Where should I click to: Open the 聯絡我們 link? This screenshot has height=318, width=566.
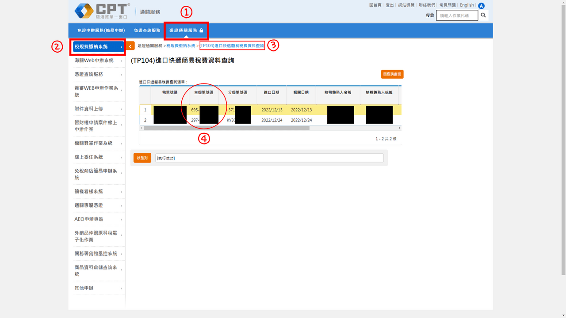(x=427, y=5)
